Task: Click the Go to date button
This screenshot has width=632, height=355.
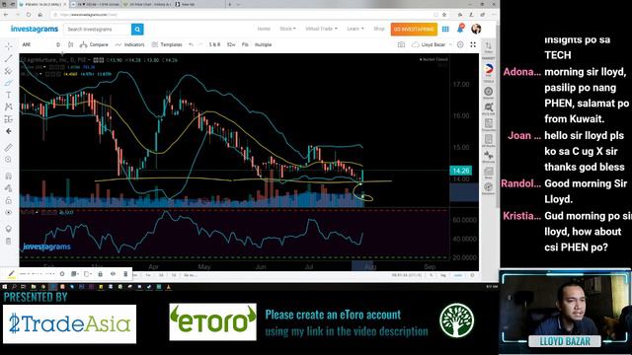Action: click(x=190, y=275)
